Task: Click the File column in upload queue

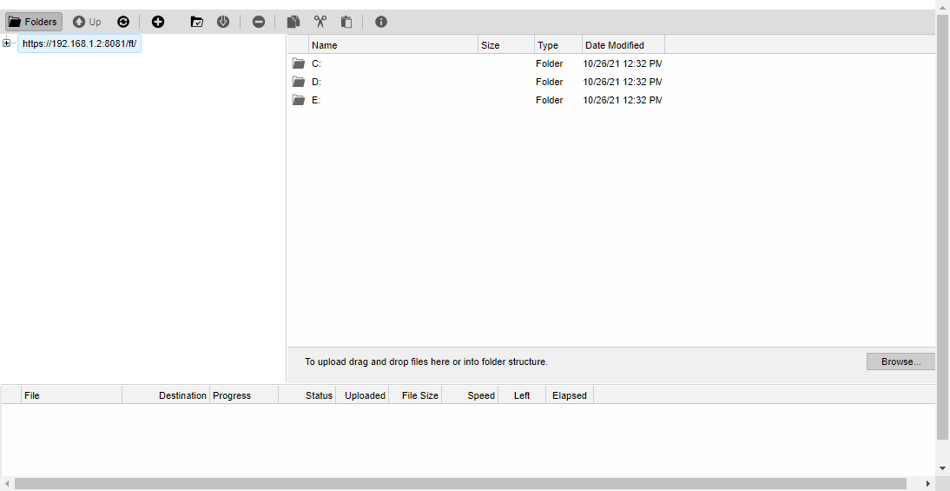Action: [71, 395]
